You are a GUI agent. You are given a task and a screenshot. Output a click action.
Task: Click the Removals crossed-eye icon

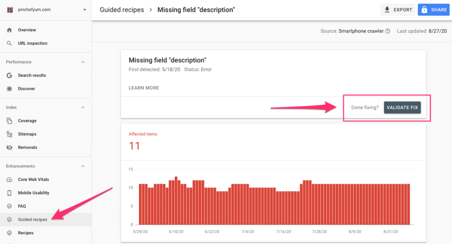pyautogui.click(x=9, y=147)
